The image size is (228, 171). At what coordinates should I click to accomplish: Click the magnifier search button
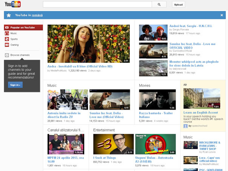tap(159, 5)
